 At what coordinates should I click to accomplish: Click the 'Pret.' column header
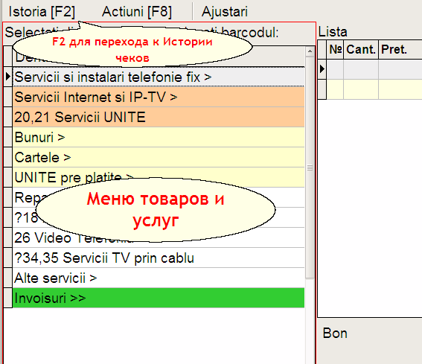pos(400,50)
